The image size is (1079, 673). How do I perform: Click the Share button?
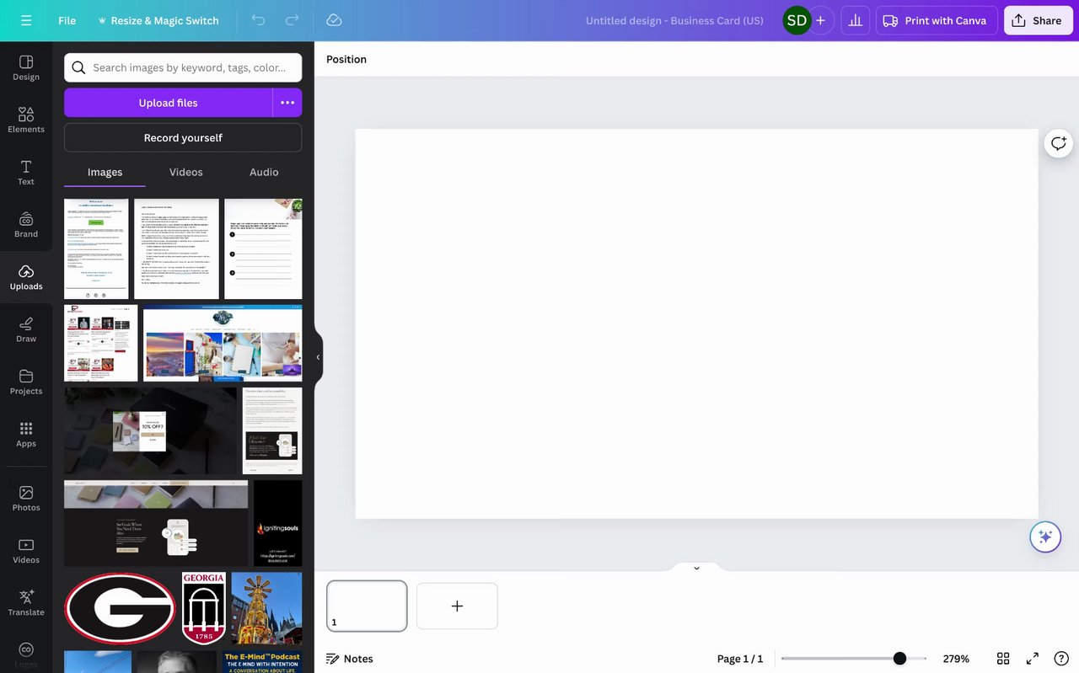pyautogui.click(x=1038, y=20)
